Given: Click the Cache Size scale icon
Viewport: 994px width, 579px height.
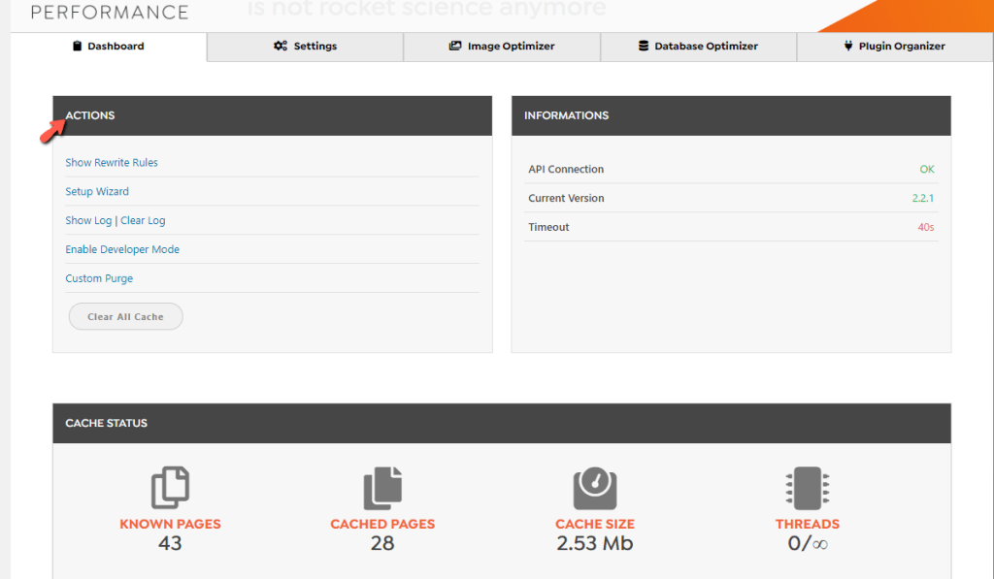Looking at the screenshot, I should click(595, 488).
